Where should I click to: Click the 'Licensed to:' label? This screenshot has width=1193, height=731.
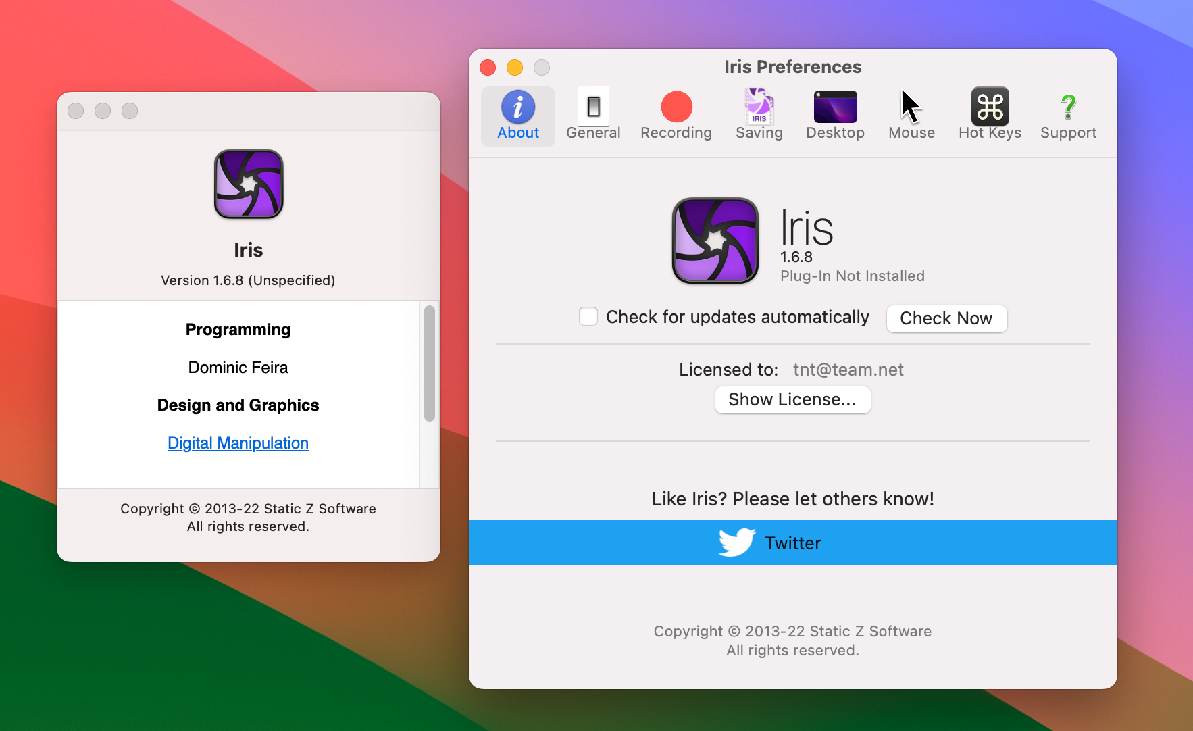pos(729,370)
